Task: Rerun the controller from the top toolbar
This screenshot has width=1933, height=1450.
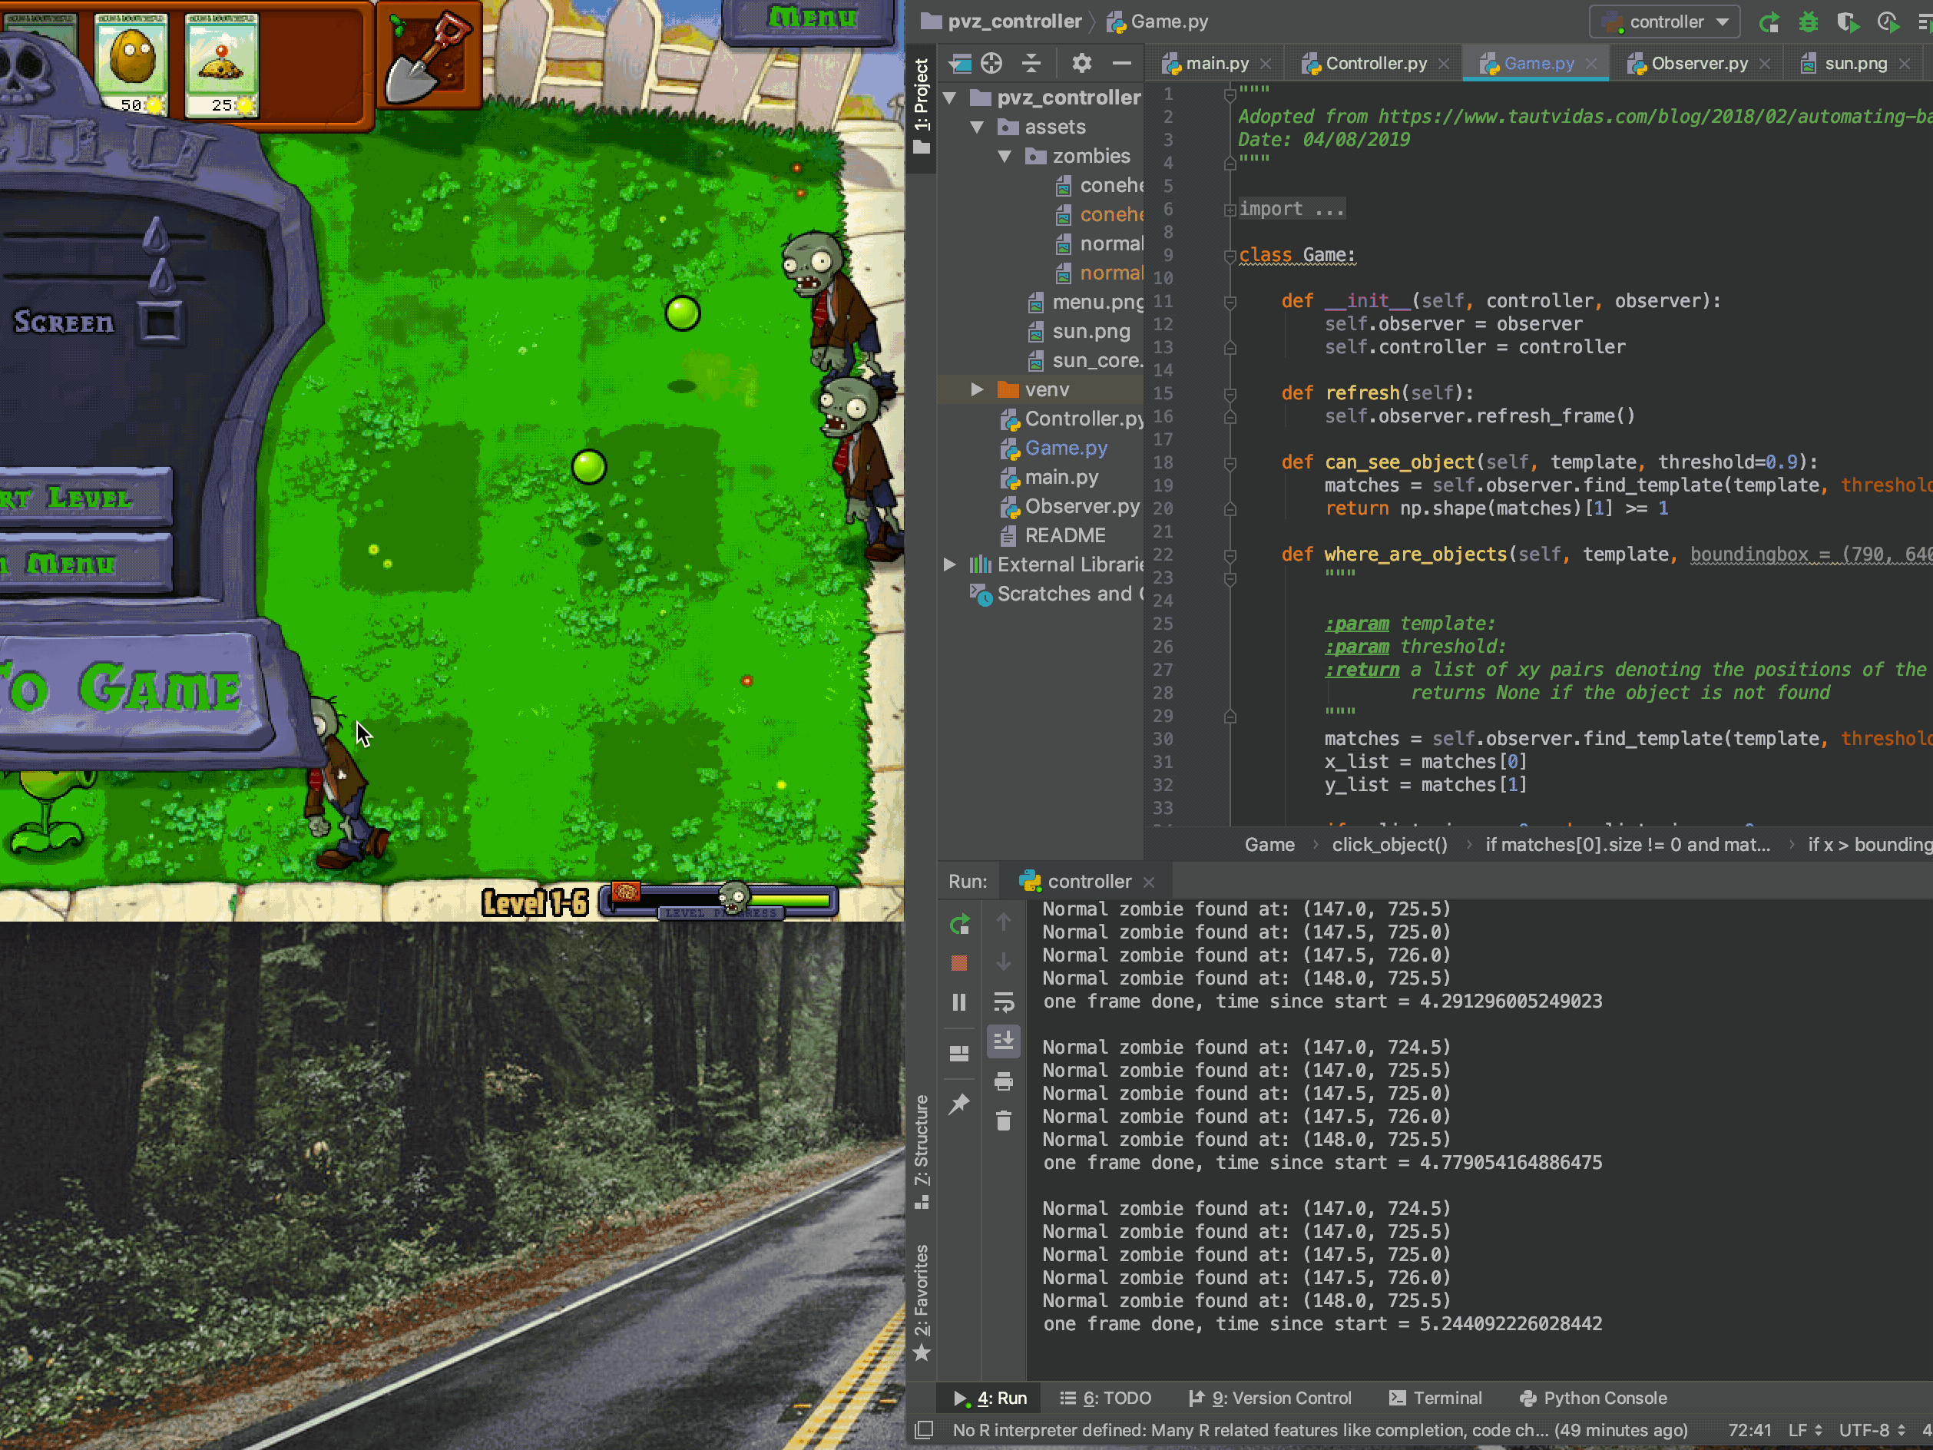Action: point(1769,22)
